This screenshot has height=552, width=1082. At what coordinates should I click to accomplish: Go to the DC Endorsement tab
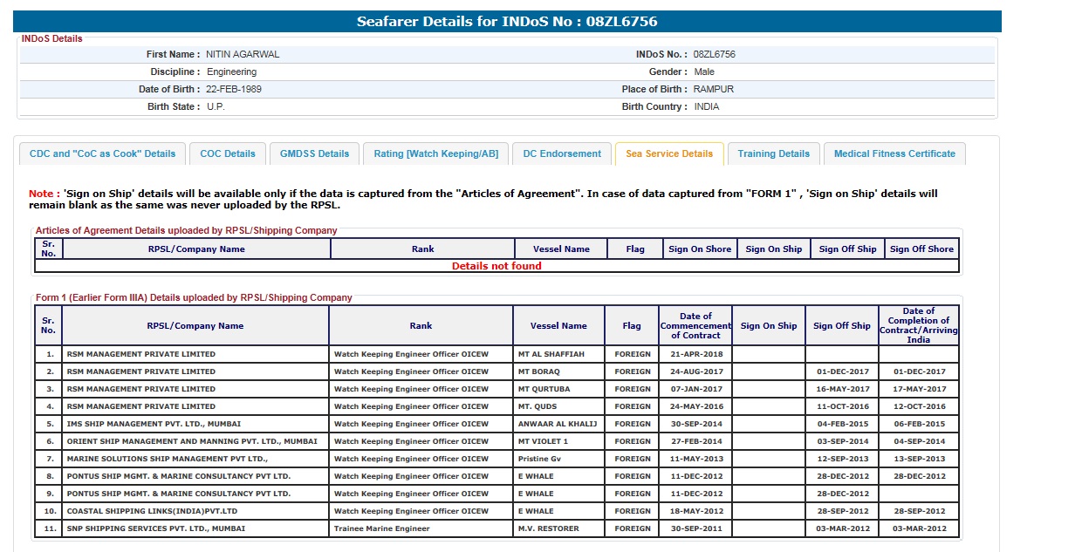pyautogui.click(x=562, y=153)
